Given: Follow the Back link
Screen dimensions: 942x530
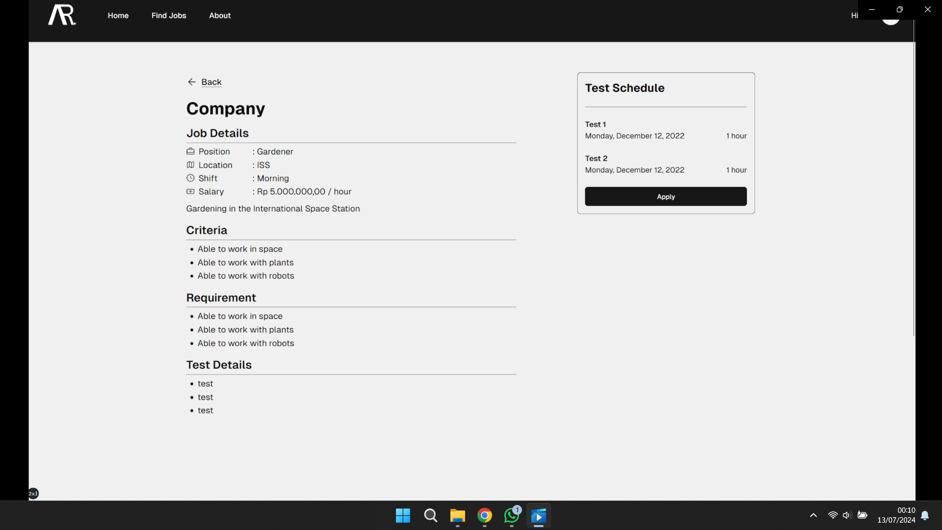Looking at the screenshot, I should click(x=211, y=82).
